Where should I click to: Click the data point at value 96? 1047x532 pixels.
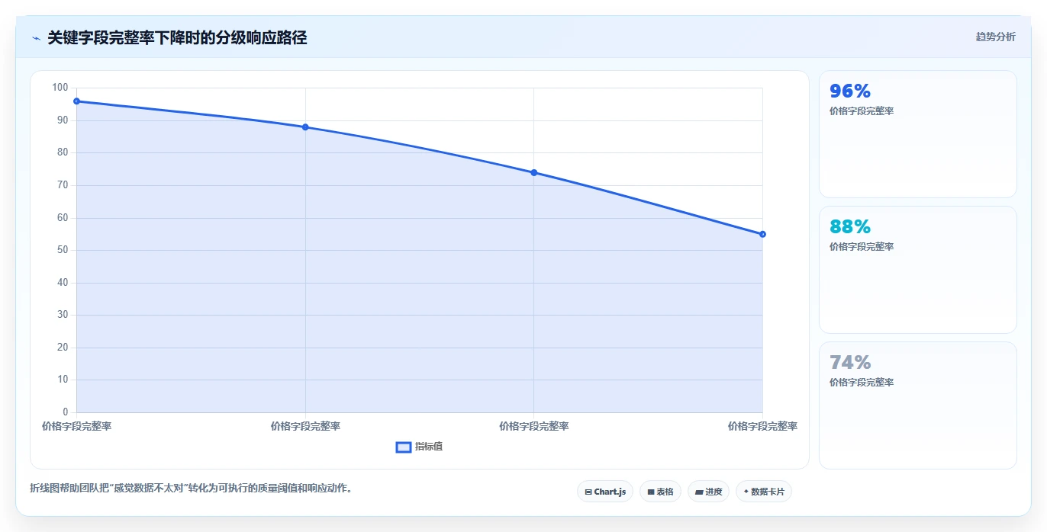(x=76, y=101)
